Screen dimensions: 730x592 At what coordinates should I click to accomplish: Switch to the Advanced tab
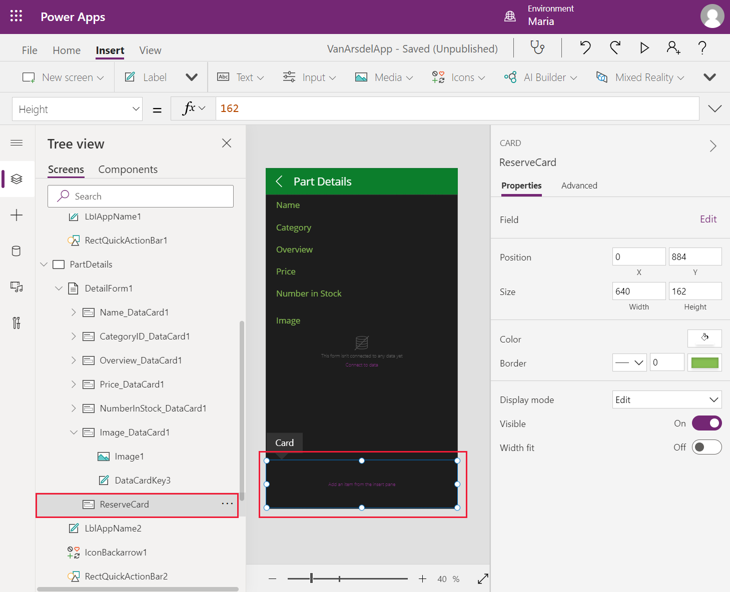click(579, 185)
